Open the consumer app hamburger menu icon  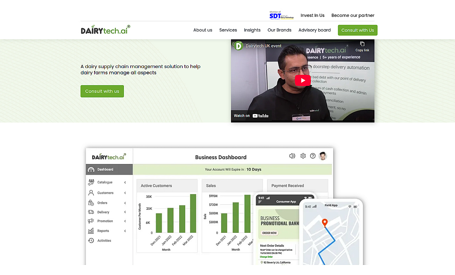pos(260,202)
